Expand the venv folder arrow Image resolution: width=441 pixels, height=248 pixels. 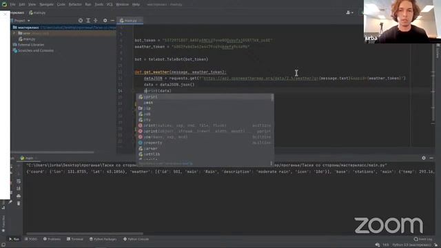(14, 33)
